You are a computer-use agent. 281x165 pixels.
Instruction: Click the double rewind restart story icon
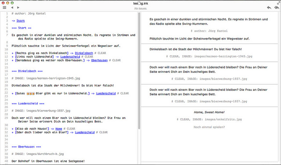277,7
